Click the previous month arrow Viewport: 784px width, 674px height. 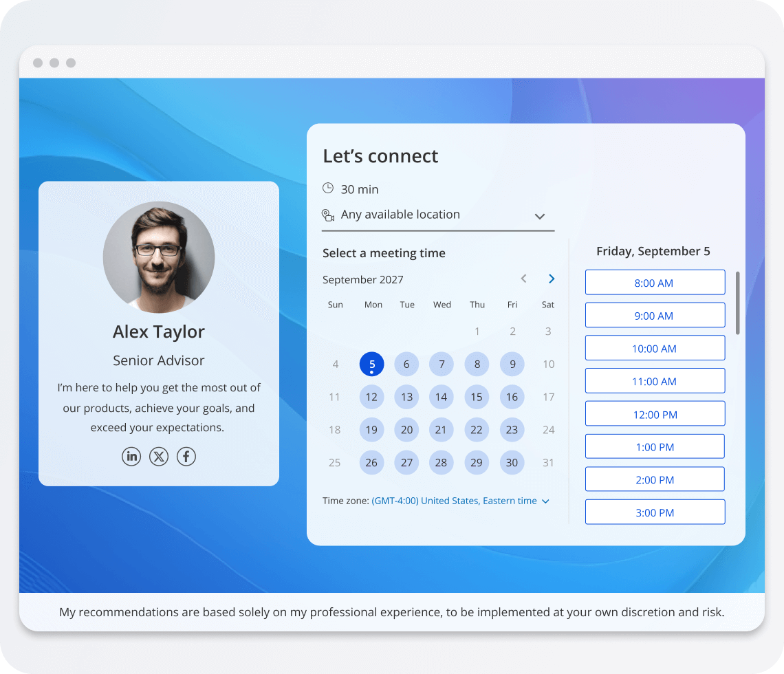click(x=523, y=279)
